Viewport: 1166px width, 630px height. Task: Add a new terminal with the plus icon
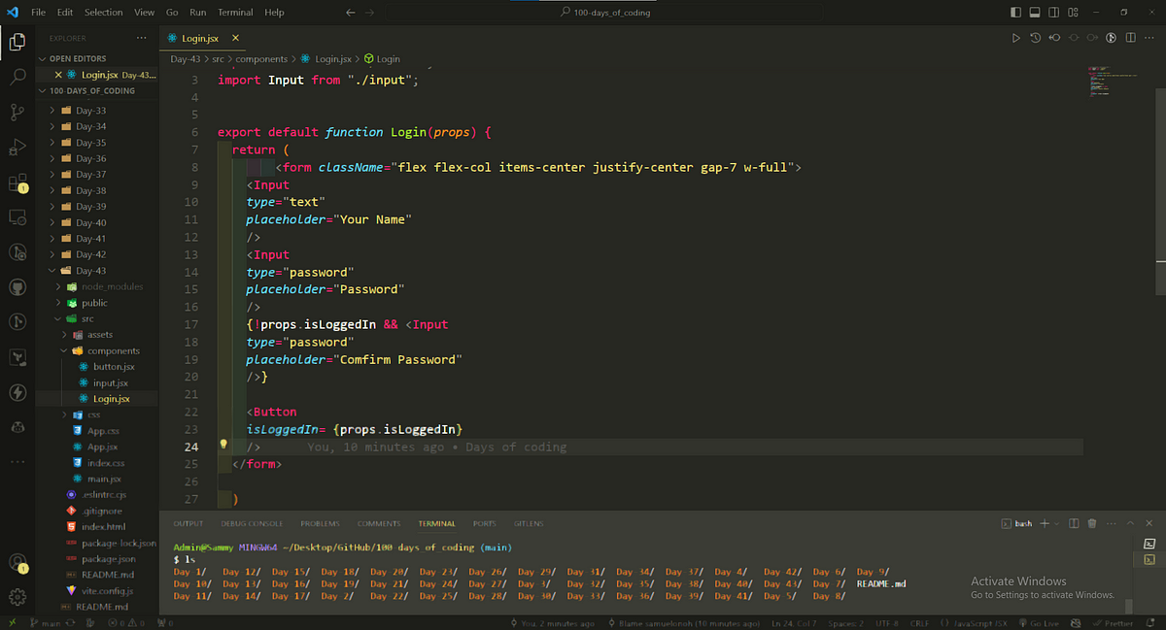click(1046, 523)
